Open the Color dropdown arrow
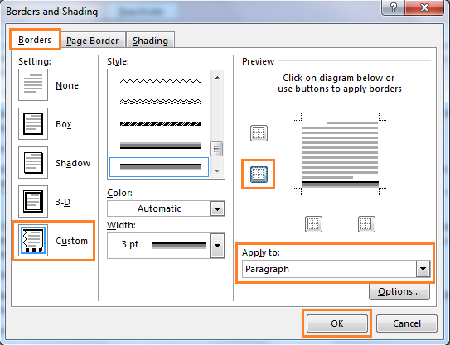 [217, 208]
